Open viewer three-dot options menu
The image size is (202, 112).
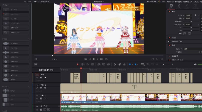click(164, 2)
